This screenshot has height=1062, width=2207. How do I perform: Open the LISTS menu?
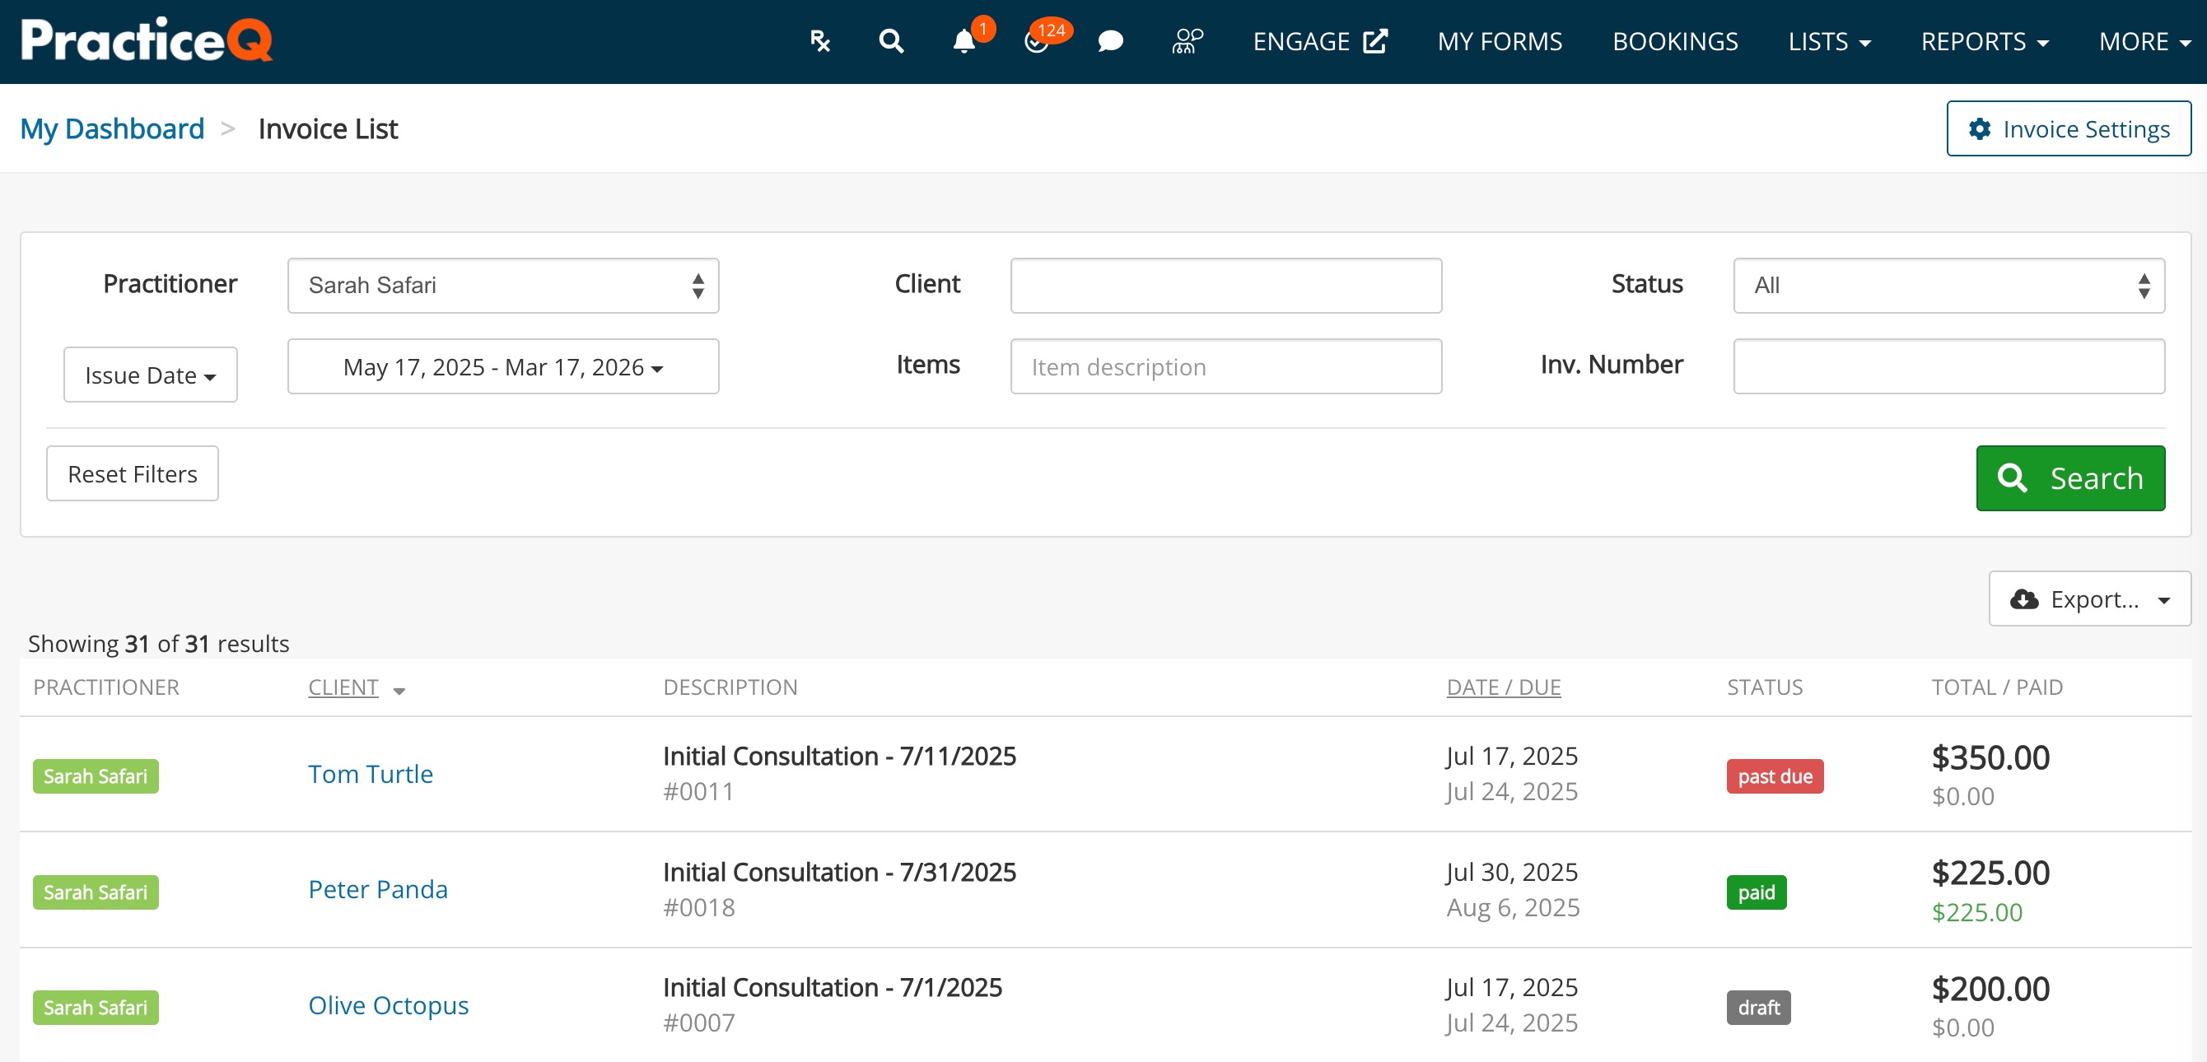tap(1828, 41)
